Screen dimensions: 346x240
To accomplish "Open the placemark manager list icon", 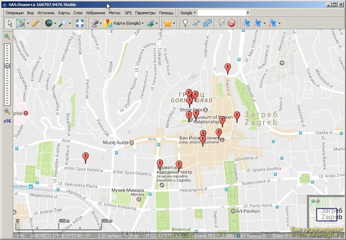I will [x=221, y=23].
